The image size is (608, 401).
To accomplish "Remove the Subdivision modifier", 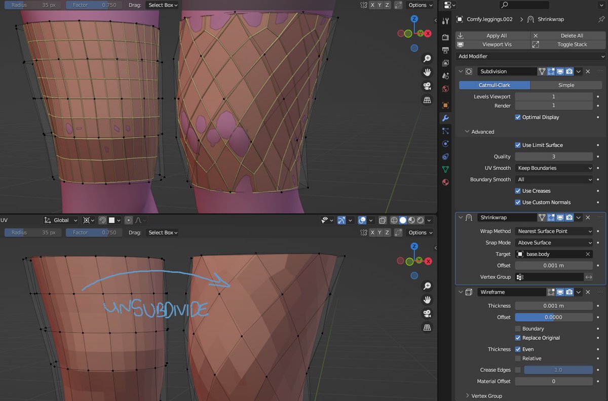I will pyautogui.click(x=588, y=71).
